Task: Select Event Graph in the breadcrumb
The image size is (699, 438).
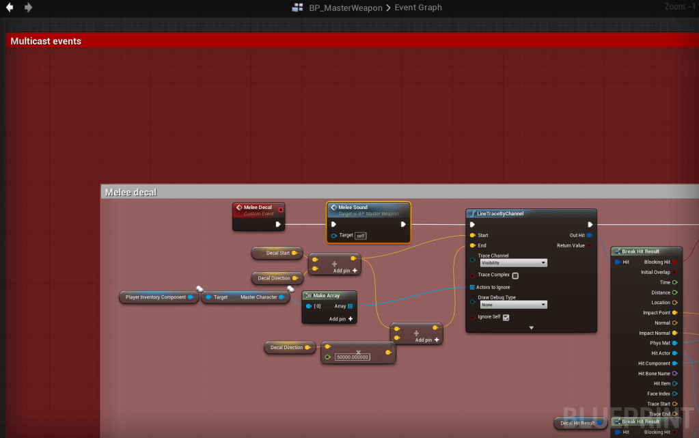Action: coord(418,8)
